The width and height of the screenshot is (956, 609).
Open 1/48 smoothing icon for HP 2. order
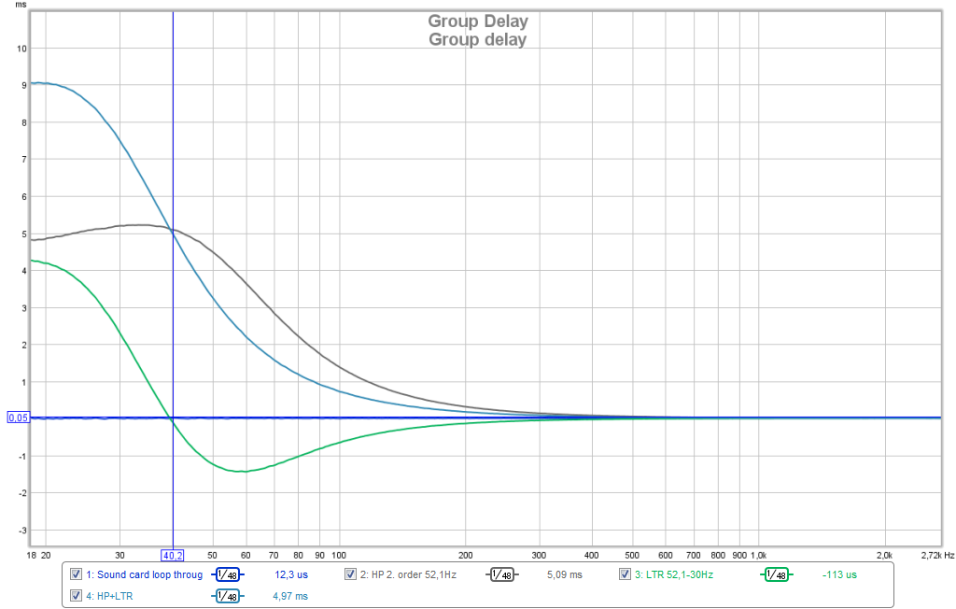(x=501, y=574)
